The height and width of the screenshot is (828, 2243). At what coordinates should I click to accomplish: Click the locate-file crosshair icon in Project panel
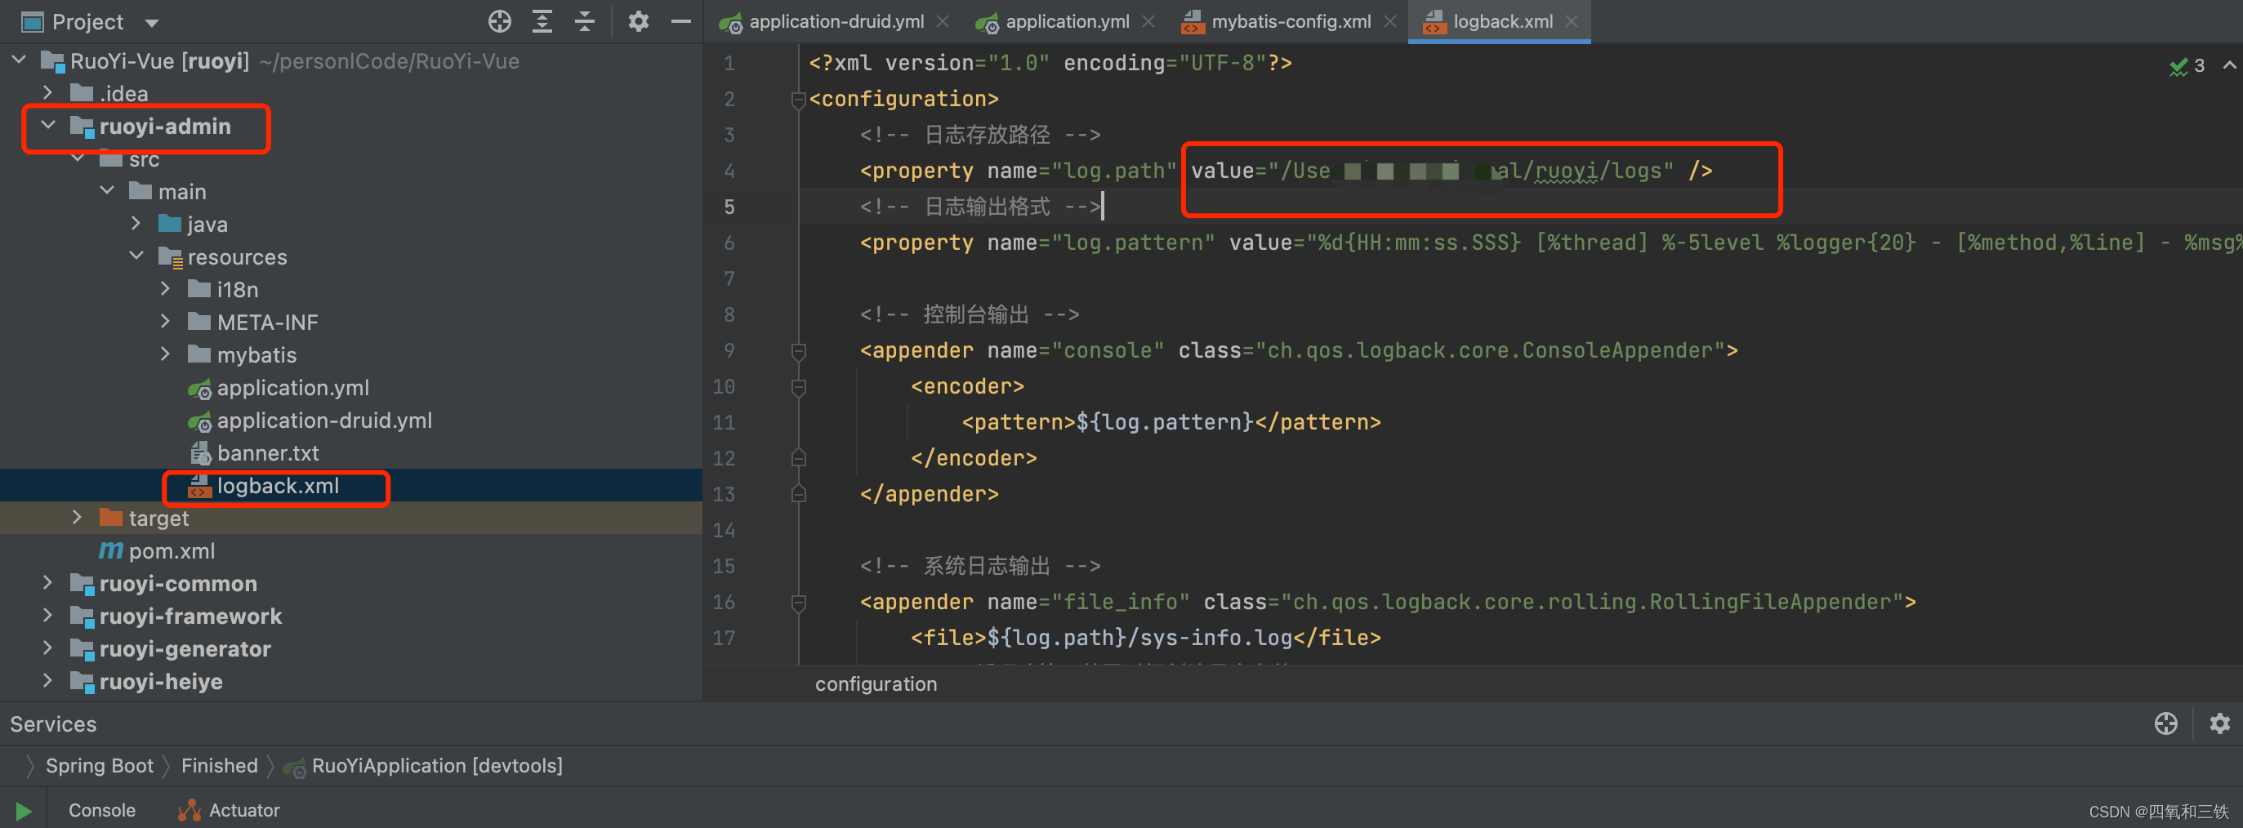point(500,22)
